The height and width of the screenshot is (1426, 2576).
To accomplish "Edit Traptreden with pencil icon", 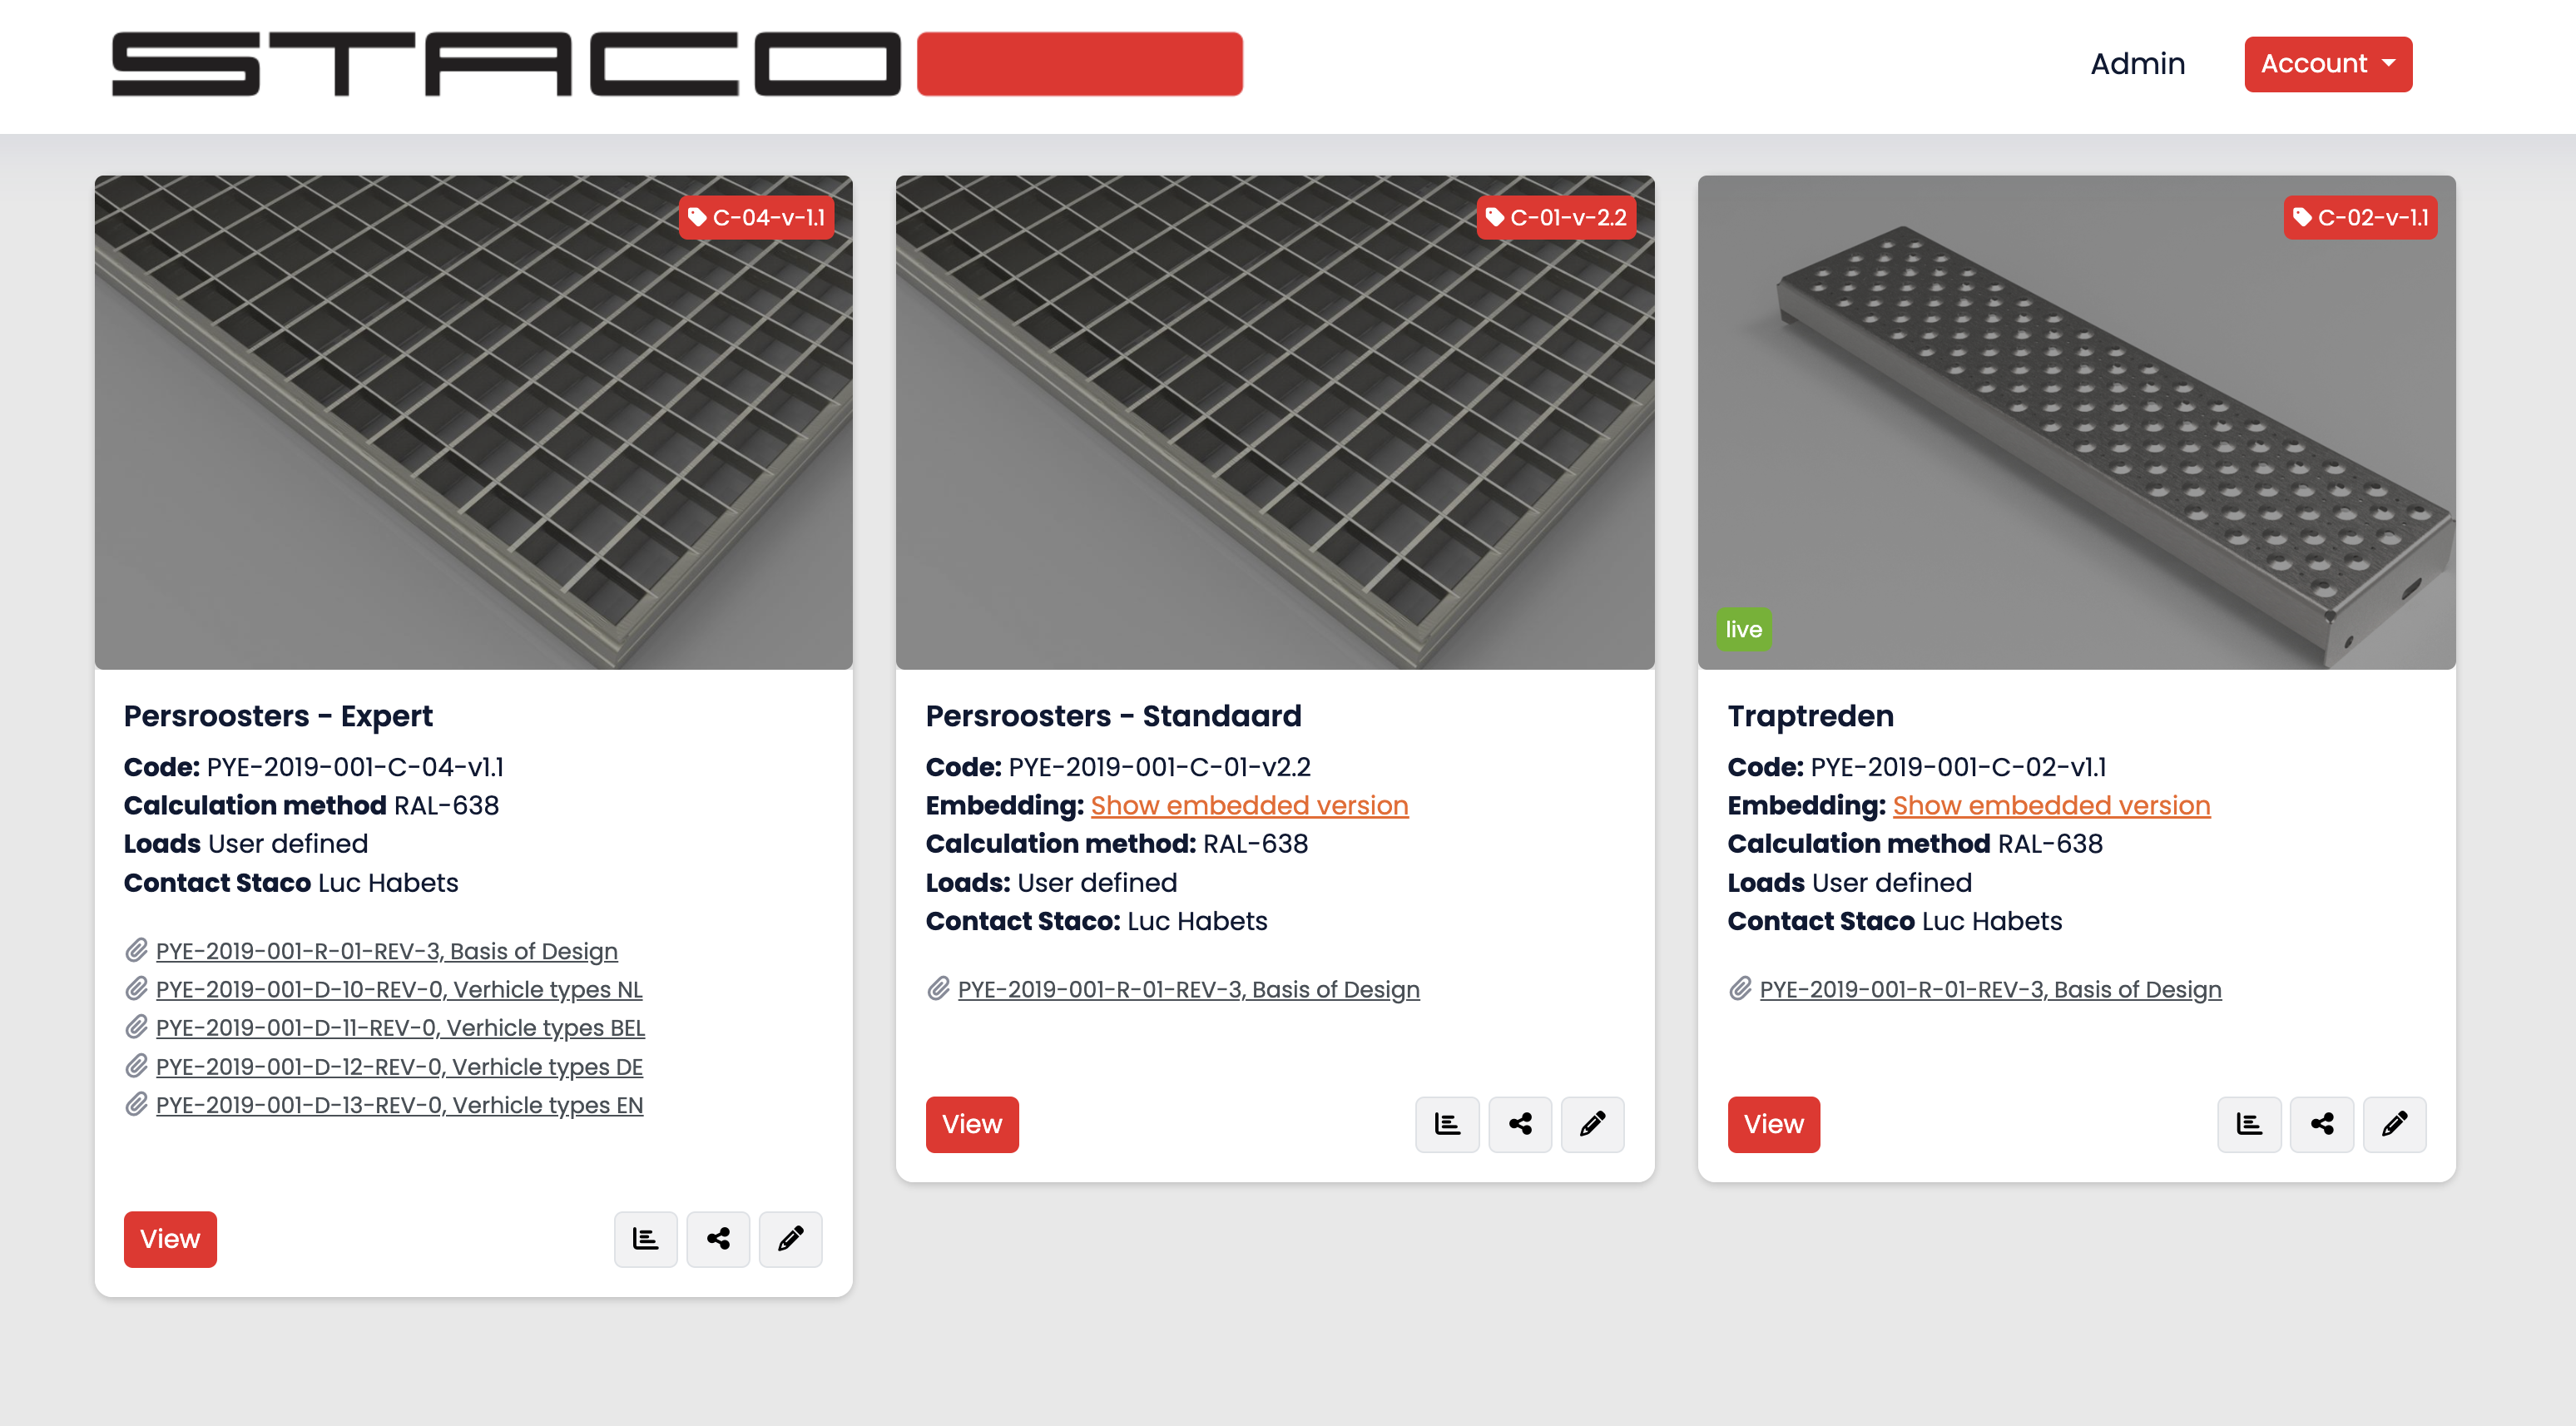I will 2394,1124.
